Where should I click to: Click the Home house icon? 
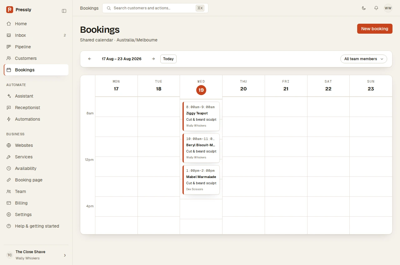point(9,24)
